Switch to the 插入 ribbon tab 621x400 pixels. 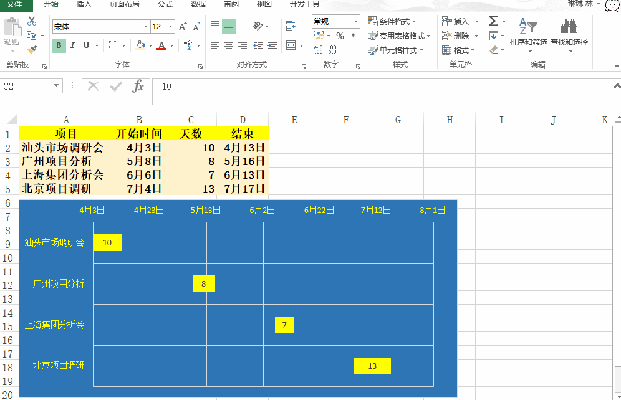point(84,4)
